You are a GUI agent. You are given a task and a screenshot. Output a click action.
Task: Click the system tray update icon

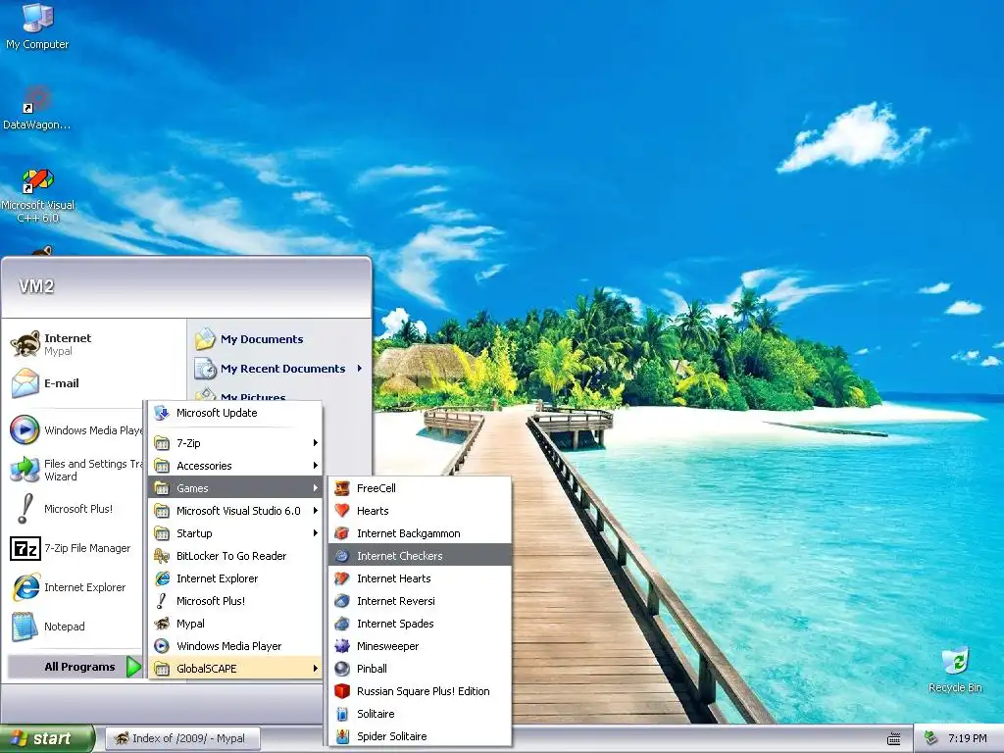(931, 738)
